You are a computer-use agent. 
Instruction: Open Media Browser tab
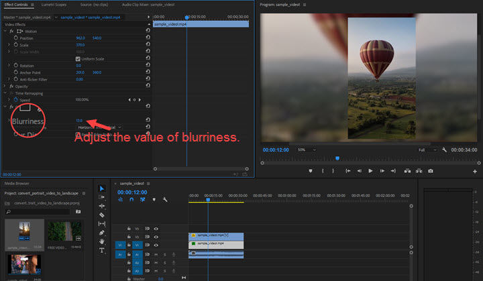click(x=17, y=183)
